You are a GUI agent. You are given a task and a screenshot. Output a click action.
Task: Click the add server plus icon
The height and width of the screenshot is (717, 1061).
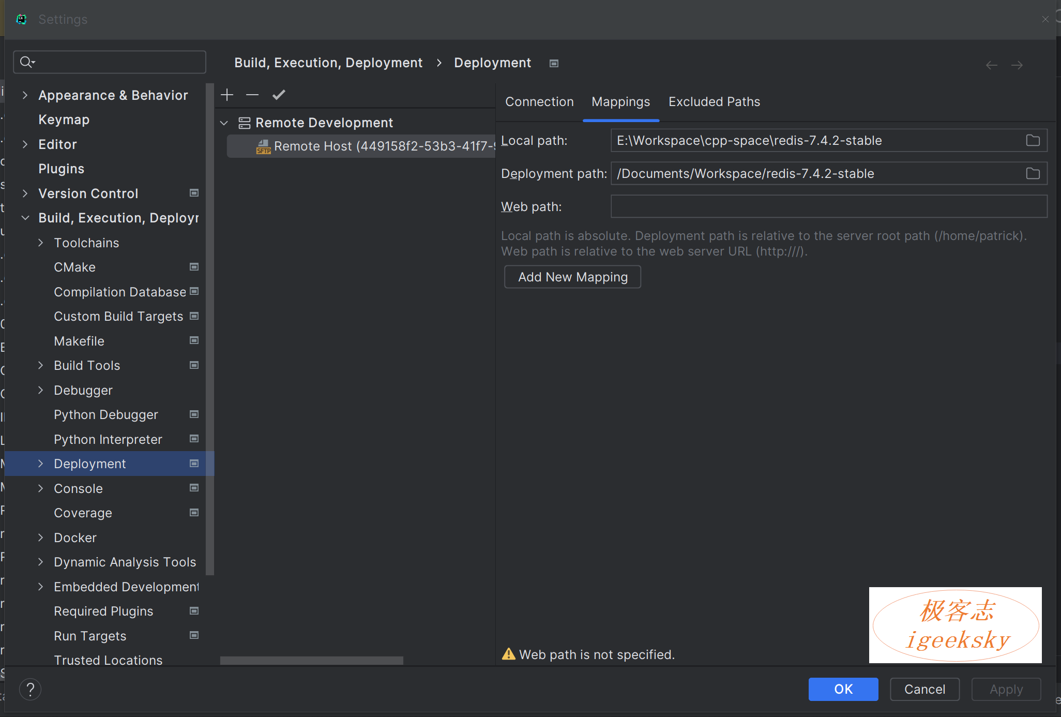tap(227, 95)
